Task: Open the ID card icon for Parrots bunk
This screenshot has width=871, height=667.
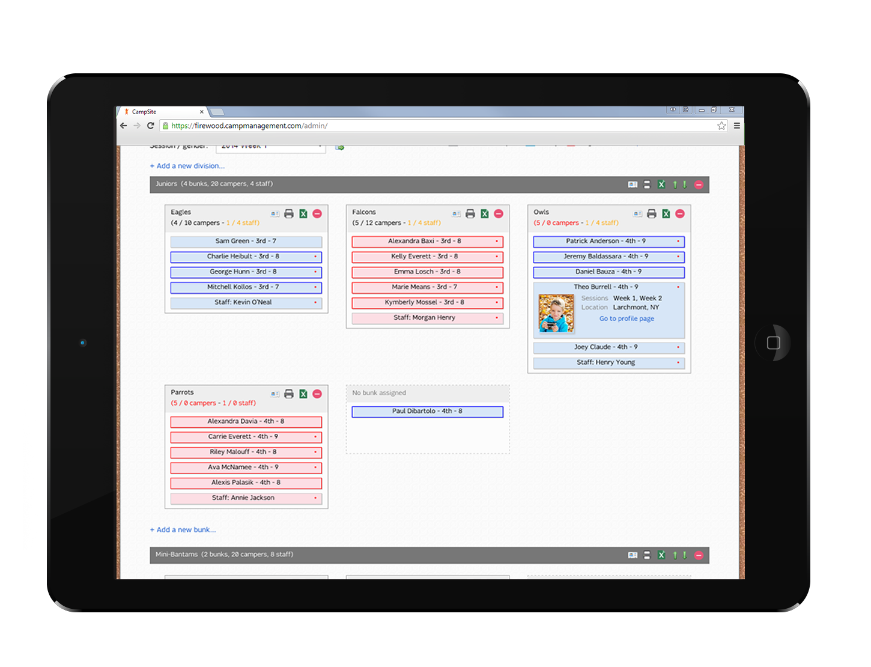Action: pos(275,394)
